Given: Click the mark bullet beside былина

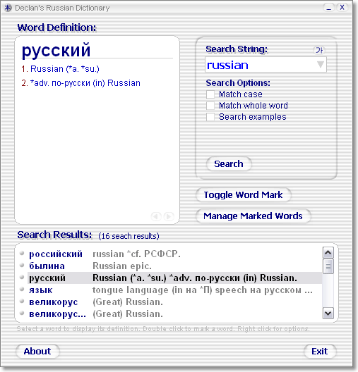Looking at the screenshot, I should (22, 265).
